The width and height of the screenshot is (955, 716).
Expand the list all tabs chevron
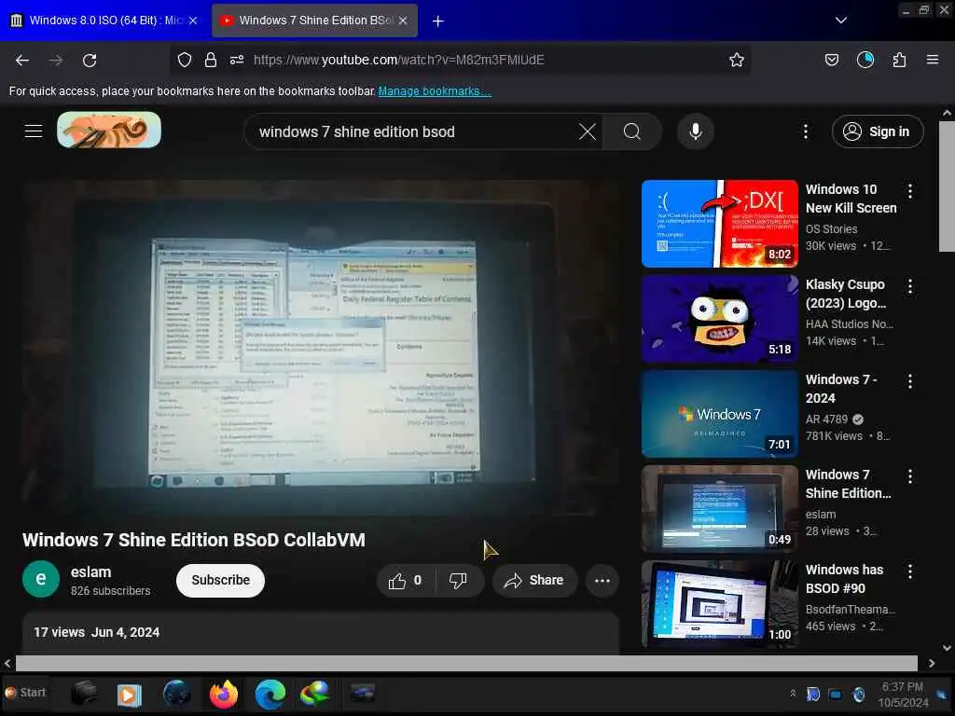[x=841, y=21]
